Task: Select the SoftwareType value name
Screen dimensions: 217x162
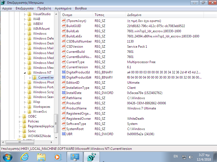Action: [x=76, y=124]
